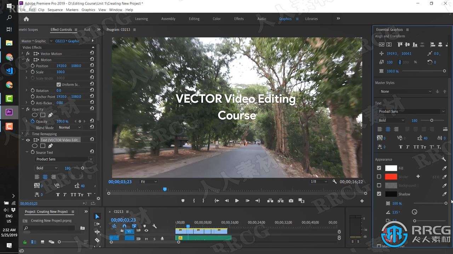This screenshot has width=453, height=254.
Task: Select the Ripple Edit tool
Action: coord(97,232)
